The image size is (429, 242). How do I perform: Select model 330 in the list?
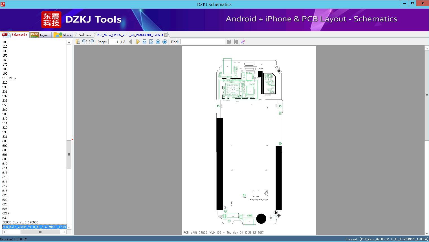(x=5, y=132)
